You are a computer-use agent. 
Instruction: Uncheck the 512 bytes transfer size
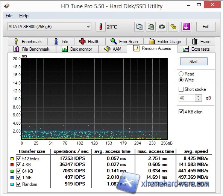[x=19, y=158]
